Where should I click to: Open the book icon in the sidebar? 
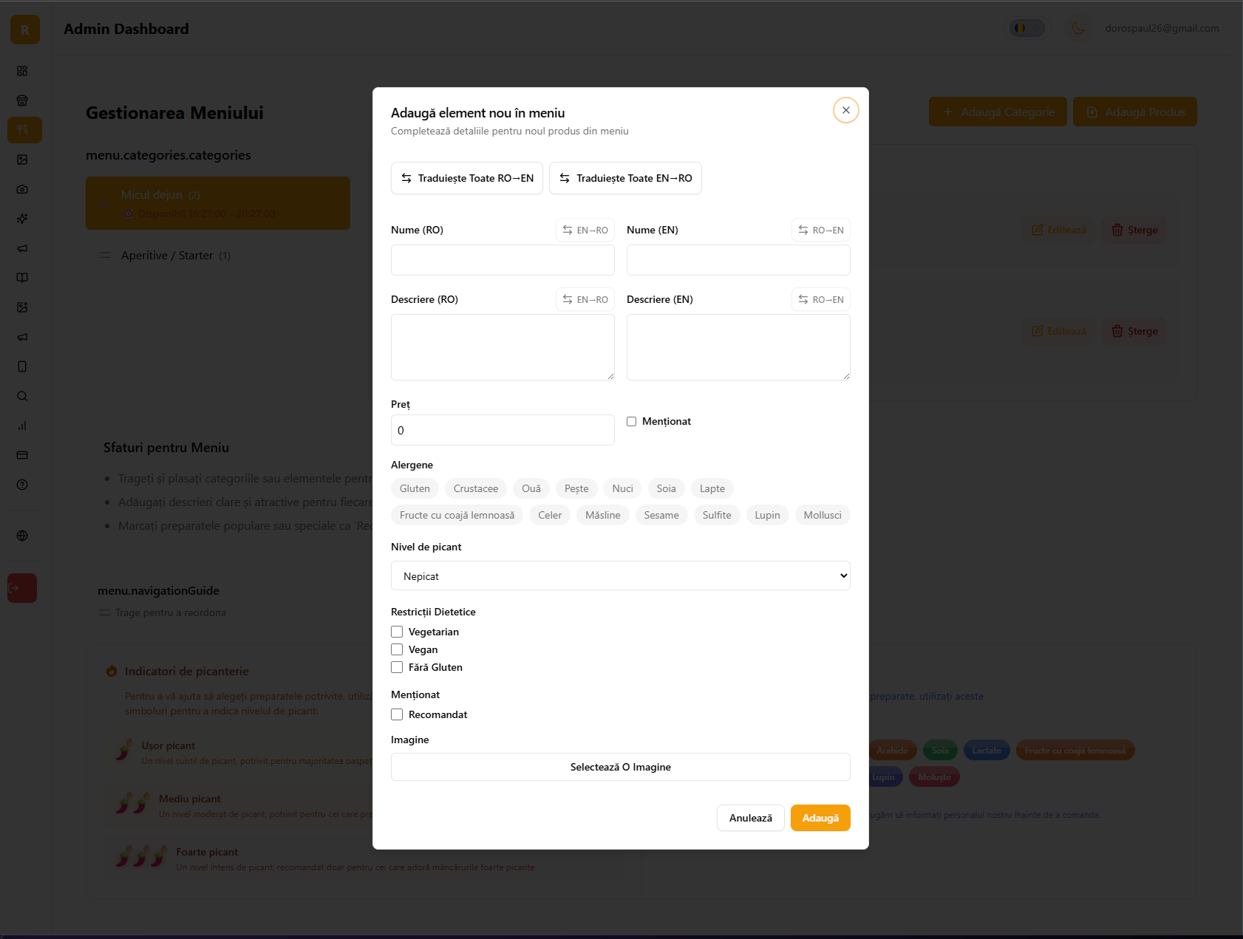point(22,278)
